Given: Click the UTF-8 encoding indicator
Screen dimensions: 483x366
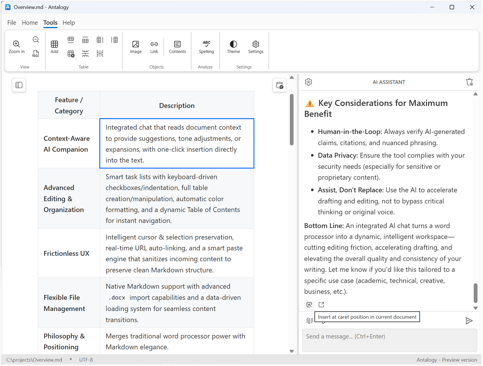Looking at the screenshot, I should pos(86,360).
